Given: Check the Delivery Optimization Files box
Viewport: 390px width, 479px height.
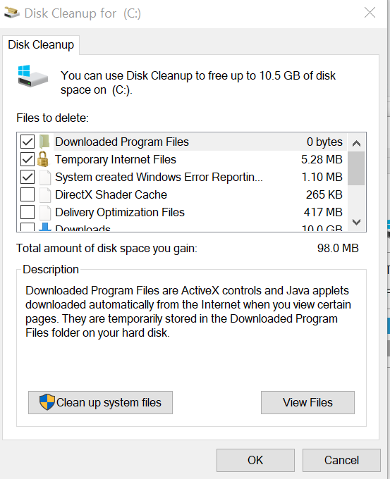Looking at the screenshot, I should click(x=28, y=212).
